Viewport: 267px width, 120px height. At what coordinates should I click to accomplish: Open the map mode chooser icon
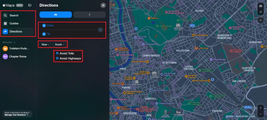point(260,6)
